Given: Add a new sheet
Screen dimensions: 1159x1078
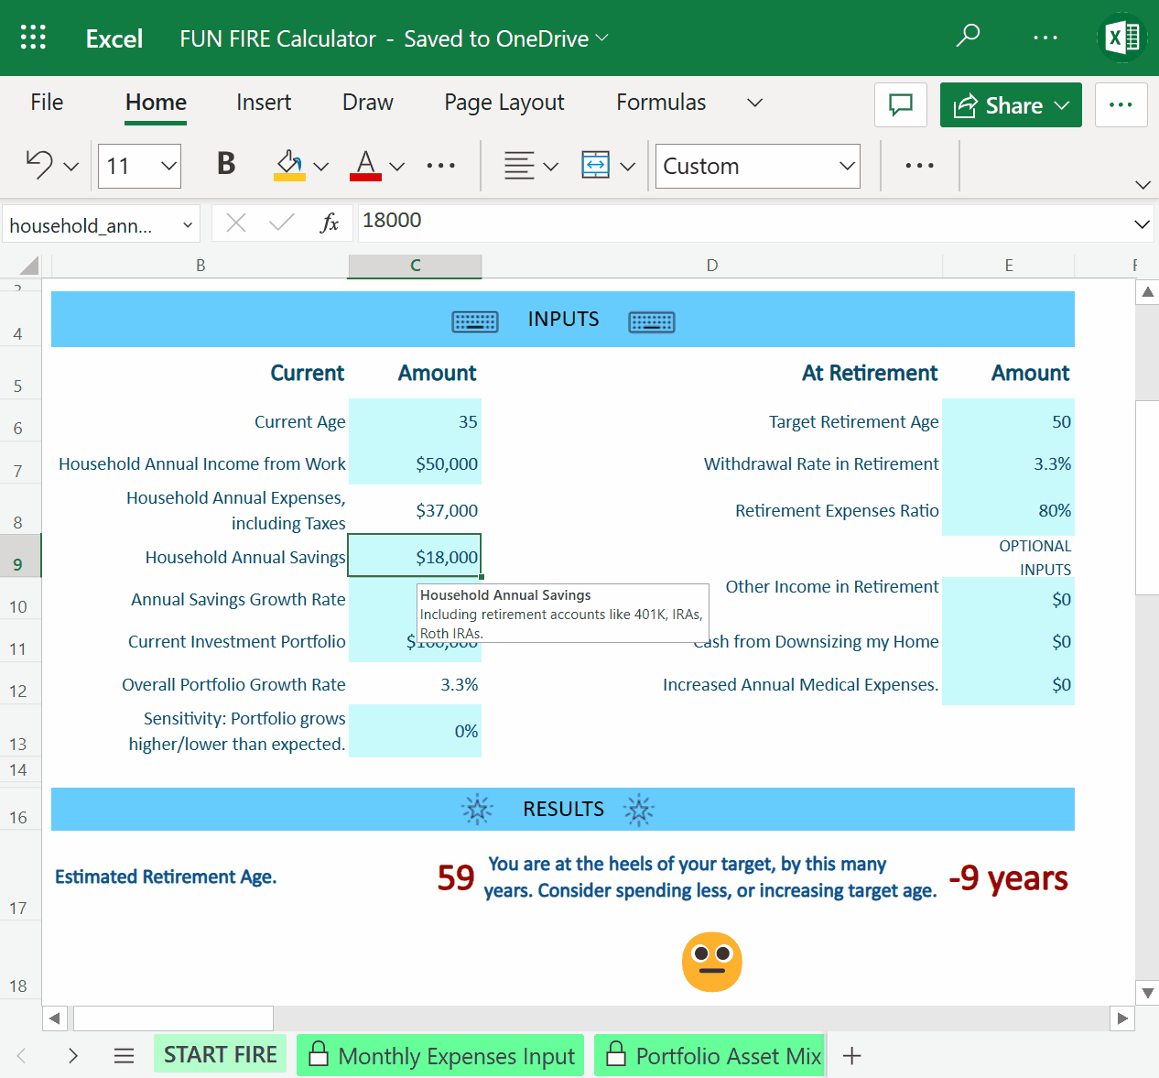Looking at the screenshot, I should tap(852, 1056).
